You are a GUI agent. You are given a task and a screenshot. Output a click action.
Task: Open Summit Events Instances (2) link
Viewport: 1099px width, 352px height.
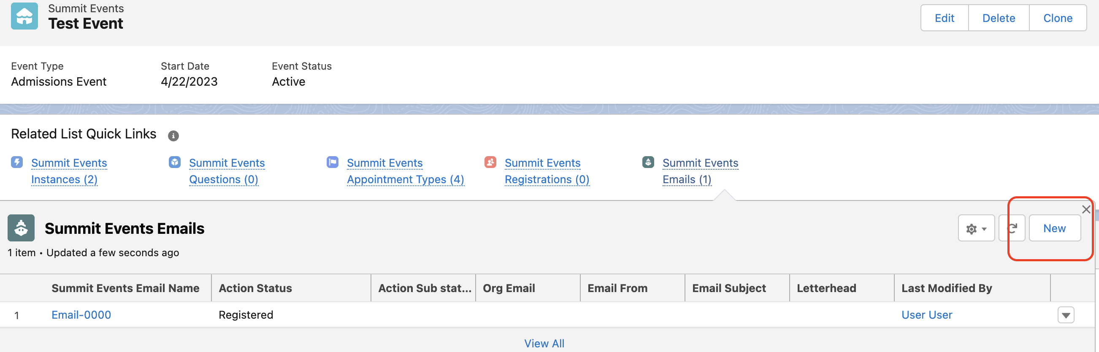(69, 171)
